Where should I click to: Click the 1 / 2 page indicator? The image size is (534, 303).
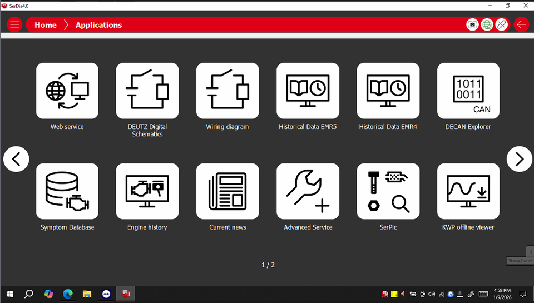click(x=268, y=265)
